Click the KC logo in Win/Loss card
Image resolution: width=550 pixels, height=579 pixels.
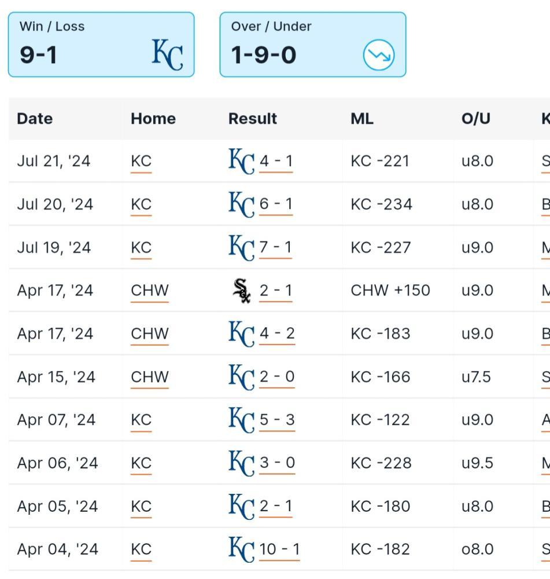pos(168,54)
